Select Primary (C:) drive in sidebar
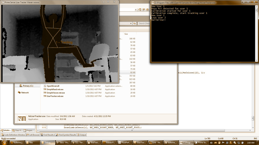Screen dimensions: 259x145 point(28,86)
